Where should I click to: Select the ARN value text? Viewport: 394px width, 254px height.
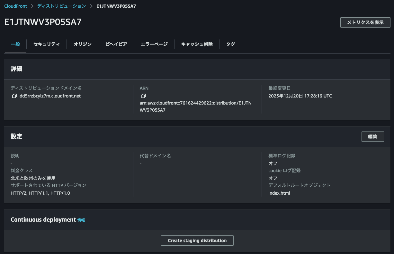tap(196, 106)
